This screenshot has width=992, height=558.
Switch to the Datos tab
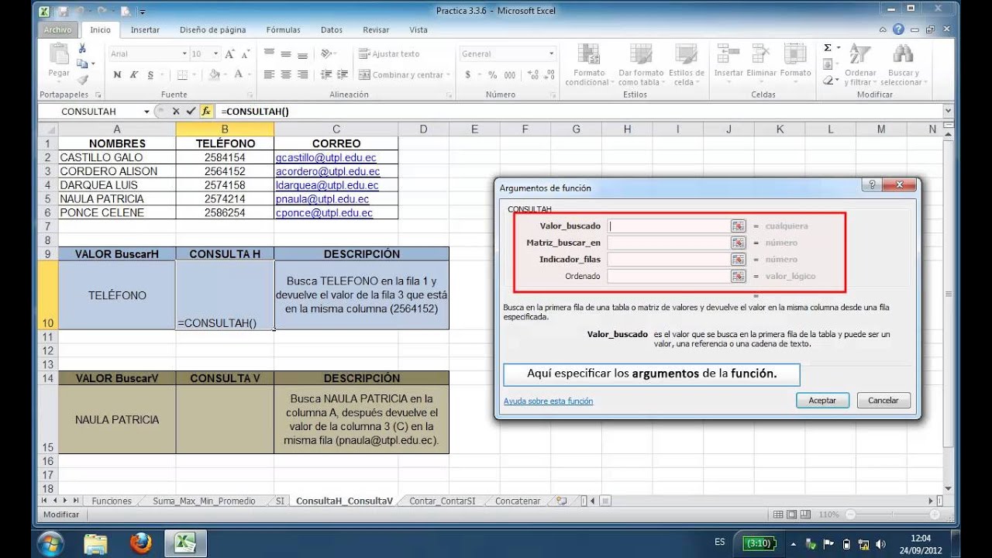coord(332,30)
